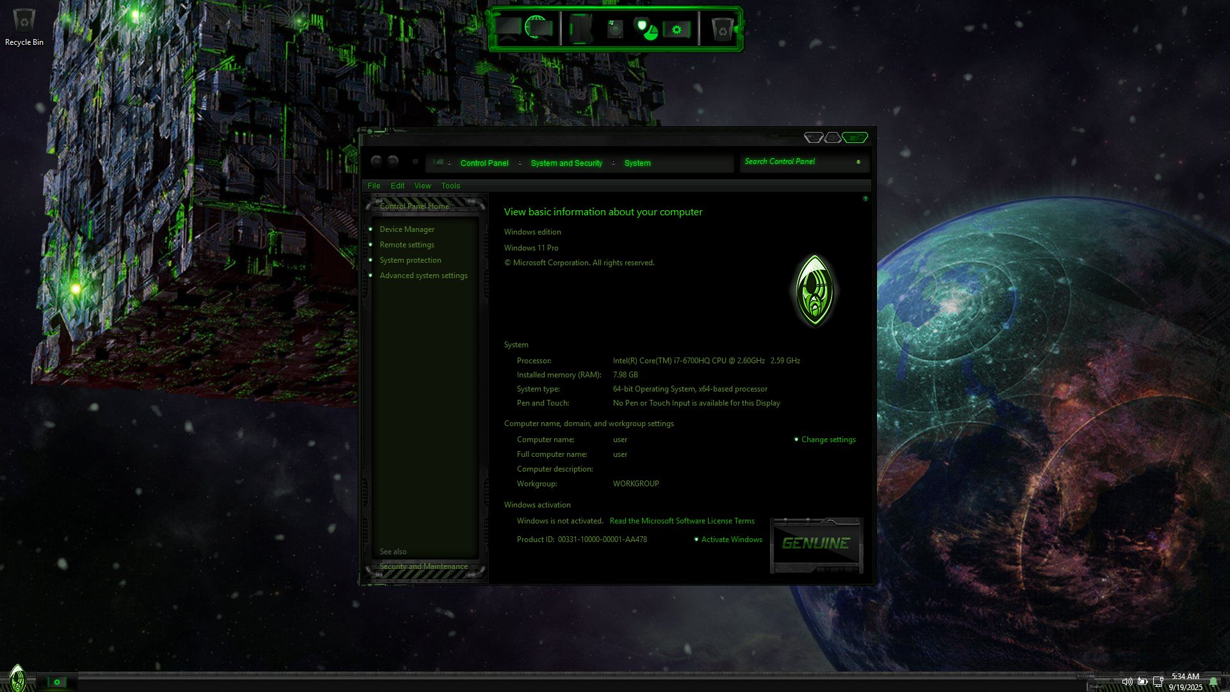Click the Activate Windows link
Viewport: 1230px width, 692px height.
(732, 540)
